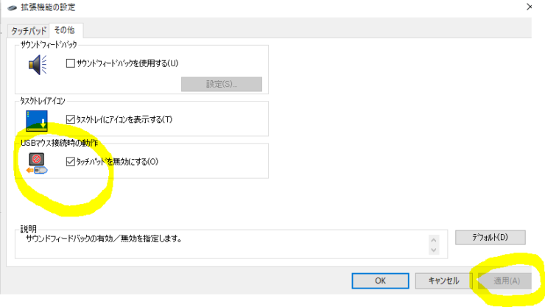
Task: Enable サウンドフィードバックを使用する(U) checkbox
Action: click(x=71, y=63)
